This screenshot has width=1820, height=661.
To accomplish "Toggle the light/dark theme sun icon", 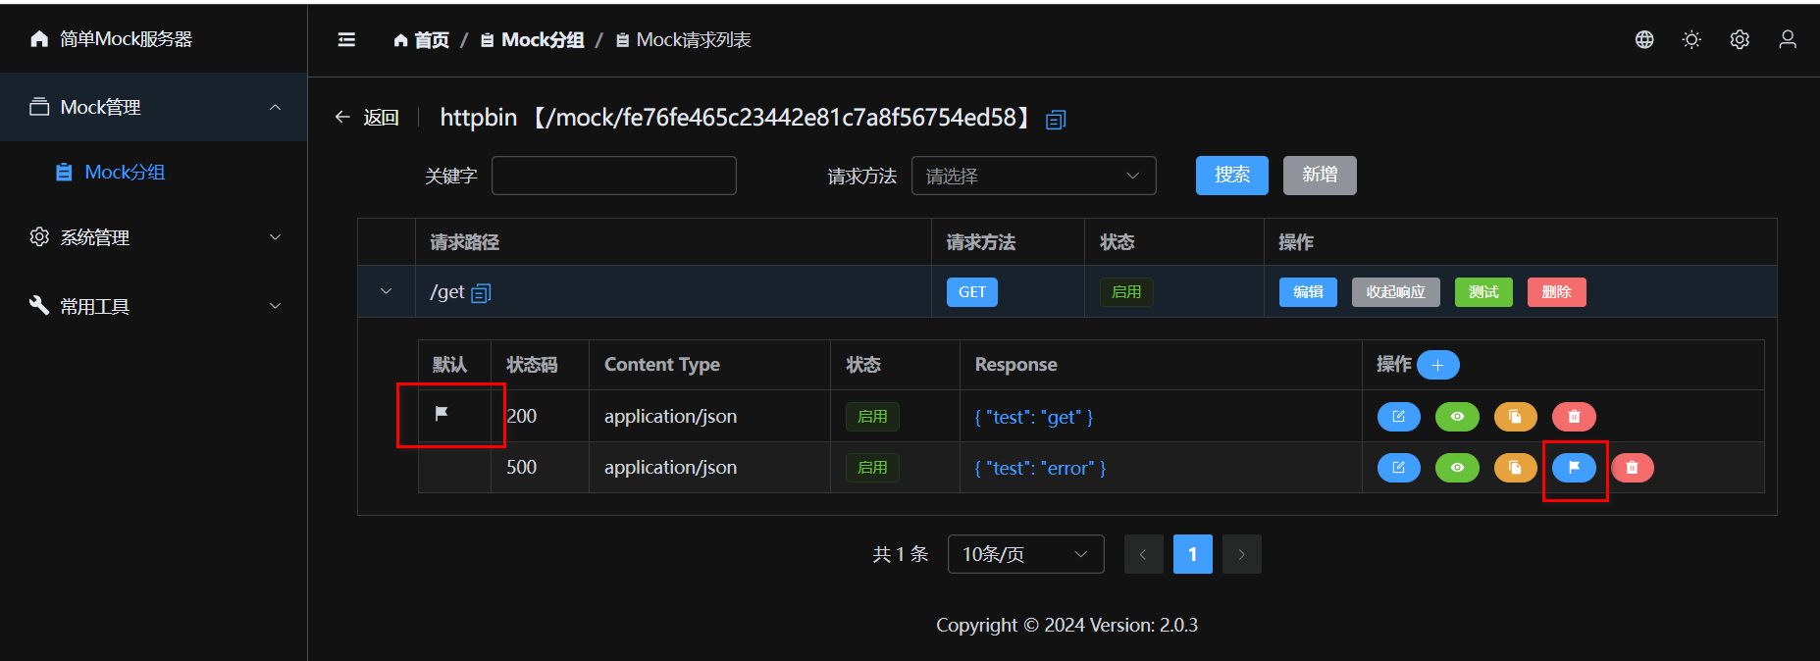I will 1691,39.
